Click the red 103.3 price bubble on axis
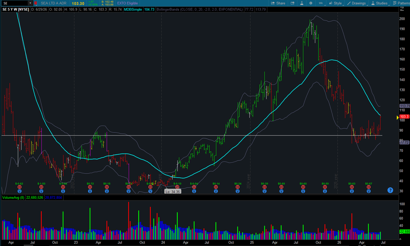410x246 pixels. 405,117
